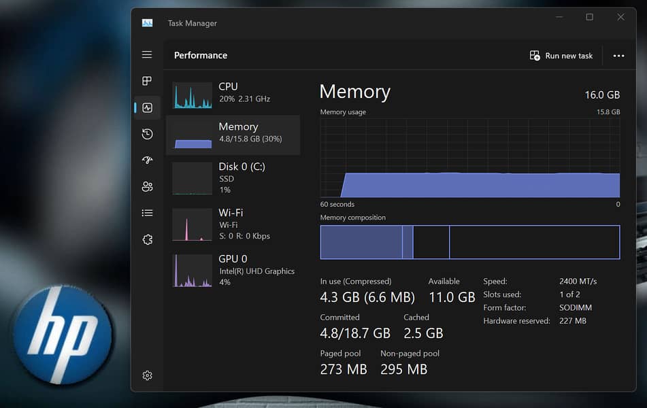Open Task Manager settings gear

click(x=147, y=375)
